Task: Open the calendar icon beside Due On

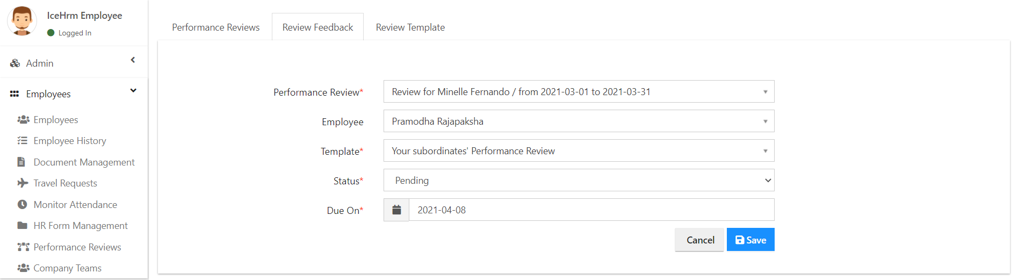Action: tap(396, 210)
